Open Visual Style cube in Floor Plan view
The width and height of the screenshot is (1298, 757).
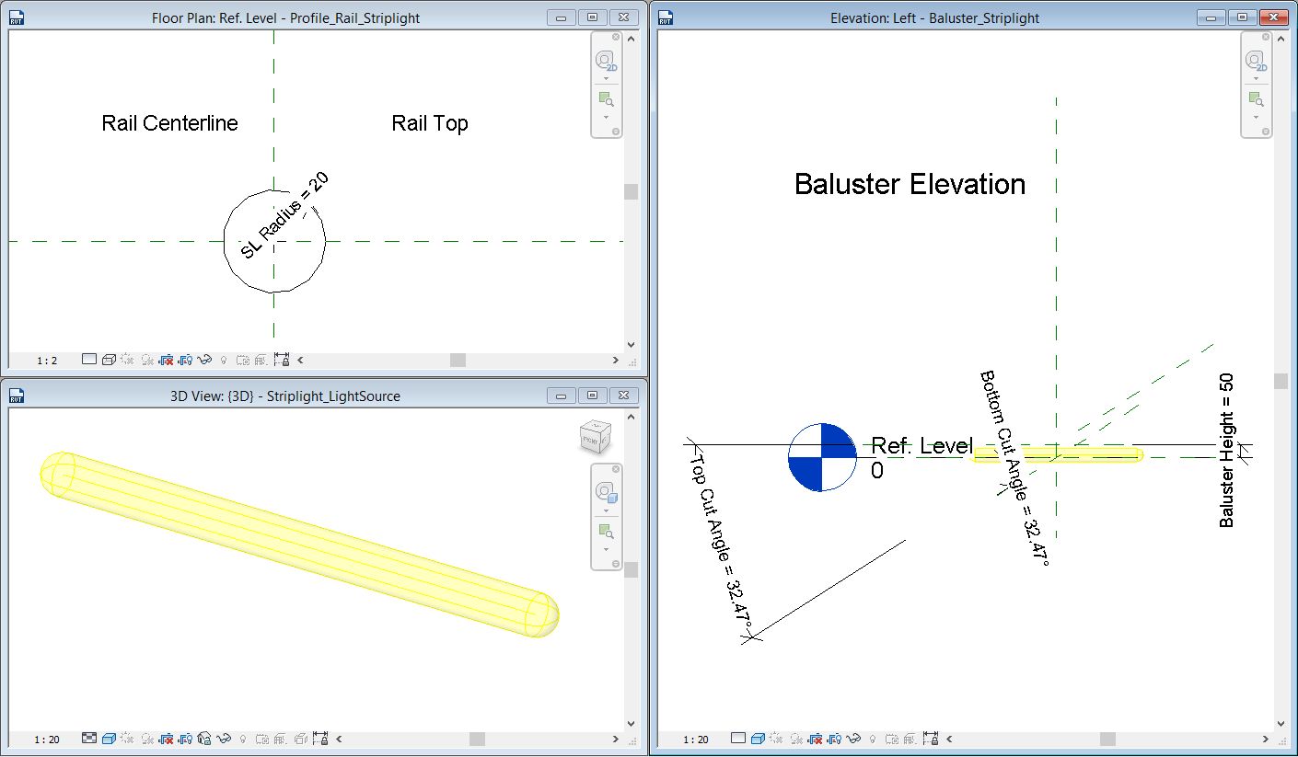tap(109, 360)
